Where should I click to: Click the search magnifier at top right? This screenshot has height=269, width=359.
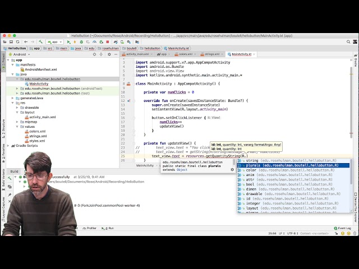348,42
